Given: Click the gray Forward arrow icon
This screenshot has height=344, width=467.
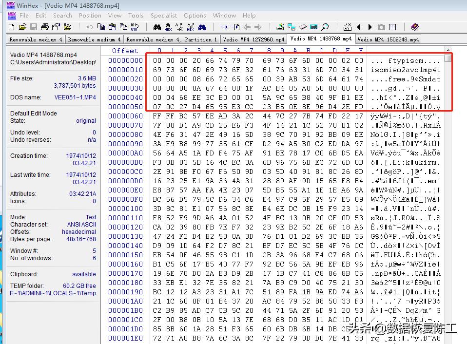Looking at the screenshot, I should [x=258, y=27].
